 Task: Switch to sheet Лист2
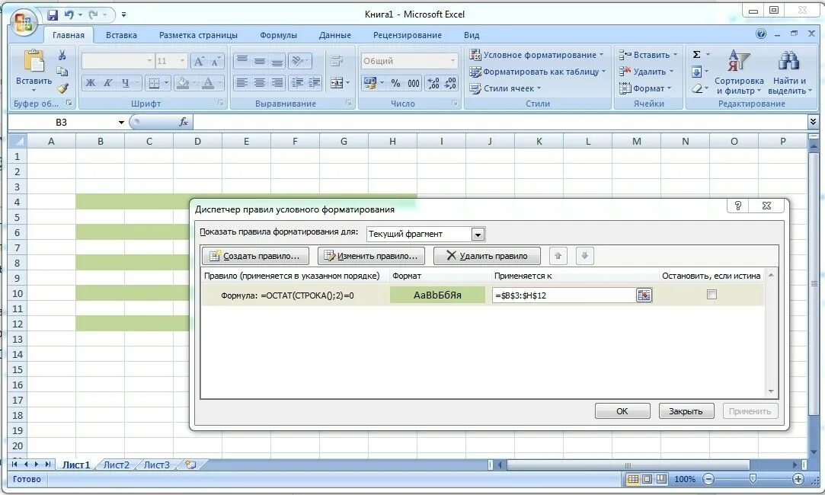click(x=117, y=465)
